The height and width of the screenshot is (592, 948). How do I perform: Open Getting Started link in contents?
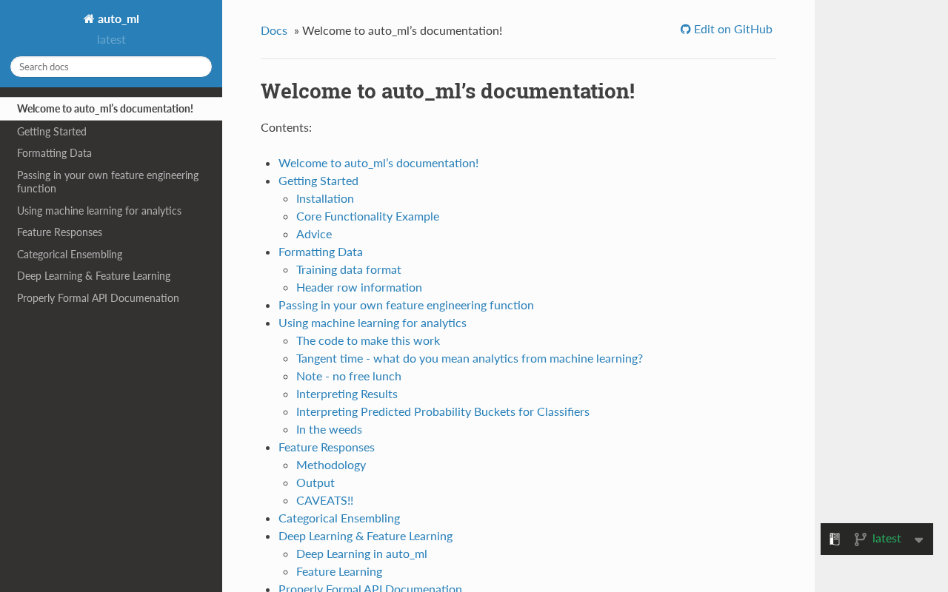coord(318,181)
